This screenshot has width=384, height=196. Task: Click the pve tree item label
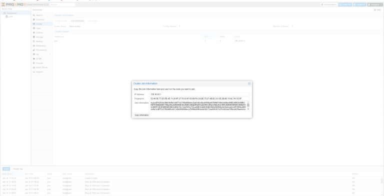(11, 16)
